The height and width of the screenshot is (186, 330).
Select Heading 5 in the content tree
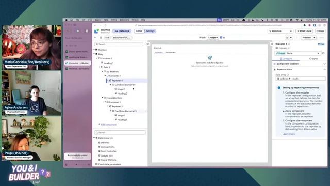point(122,120)
